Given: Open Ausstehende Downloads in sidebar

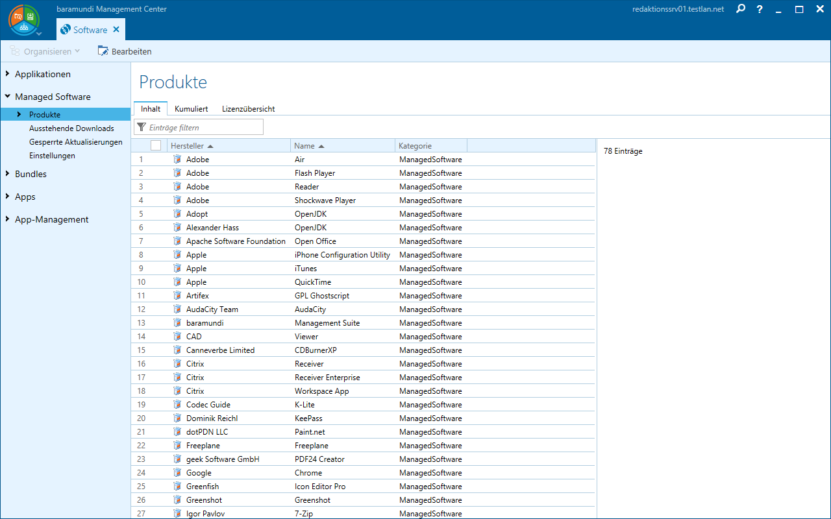Looking at the screenshot, I should pos(71,128).
